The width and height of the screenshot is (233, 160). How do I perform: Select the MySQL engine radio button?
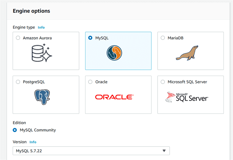coord(90,38)
